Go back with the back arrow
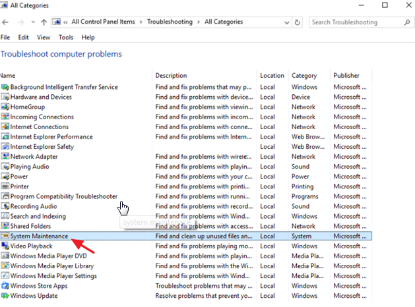 (5, 22)
